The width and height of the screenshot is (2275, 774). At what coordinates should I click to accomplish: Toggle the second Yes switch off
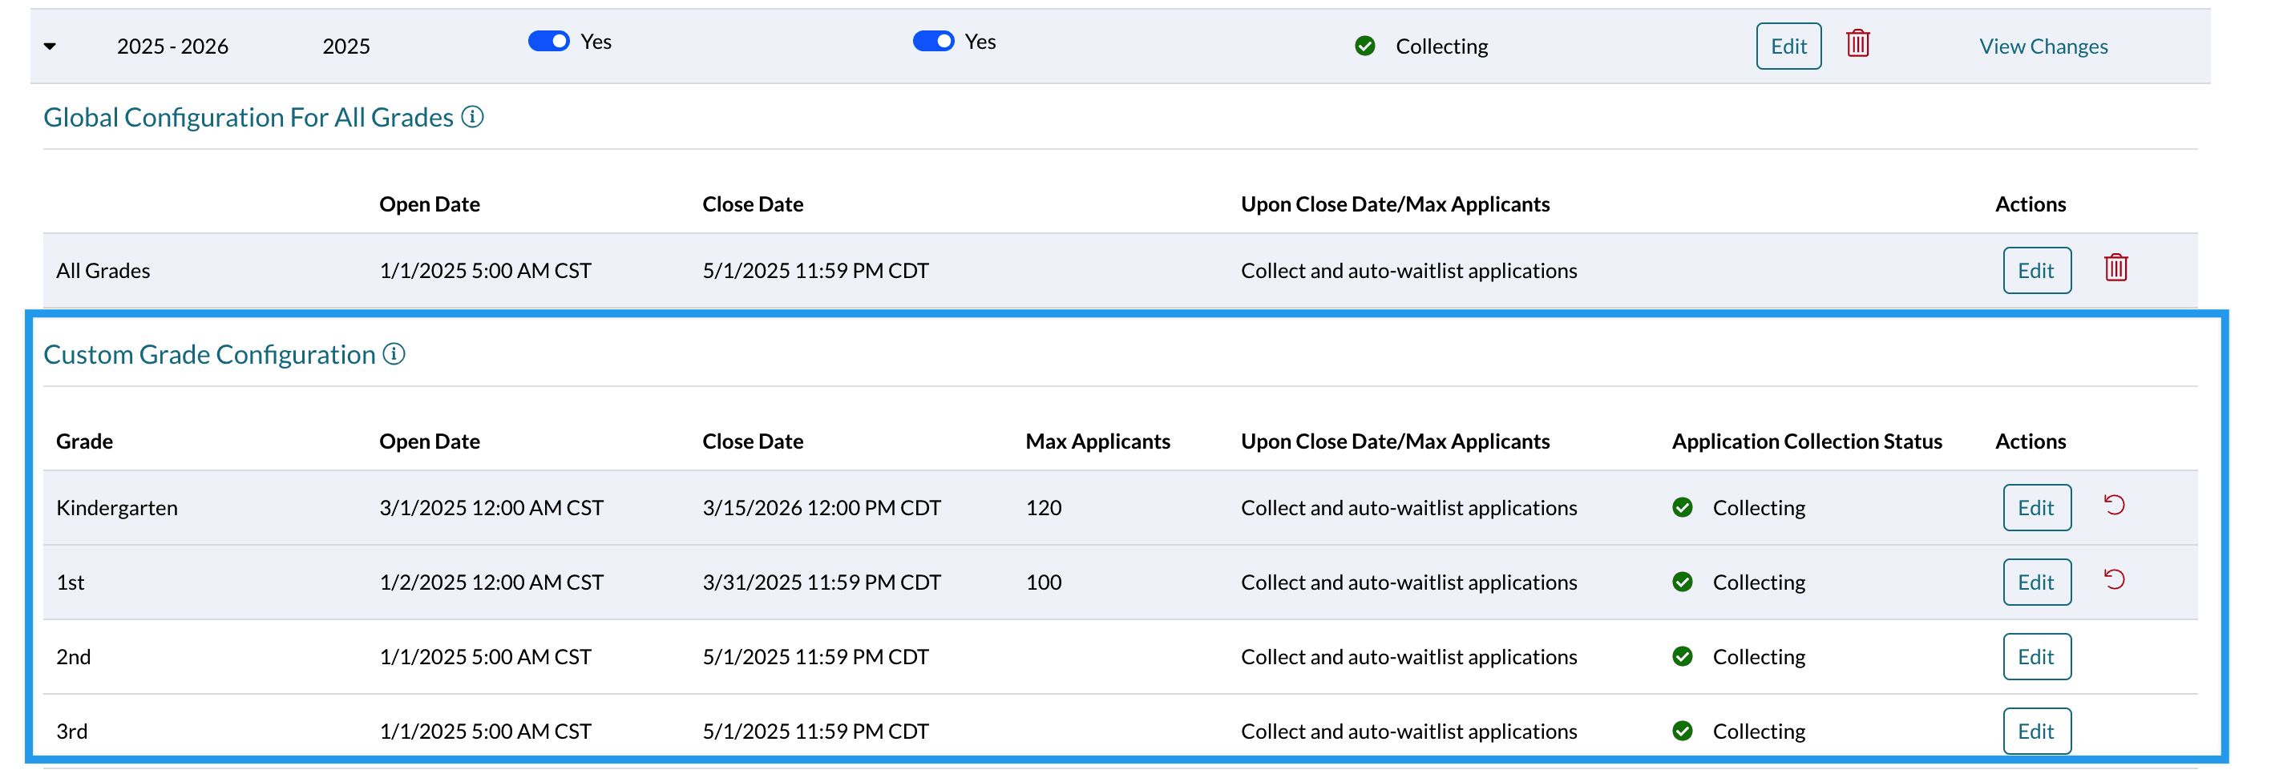coord(932,42)
